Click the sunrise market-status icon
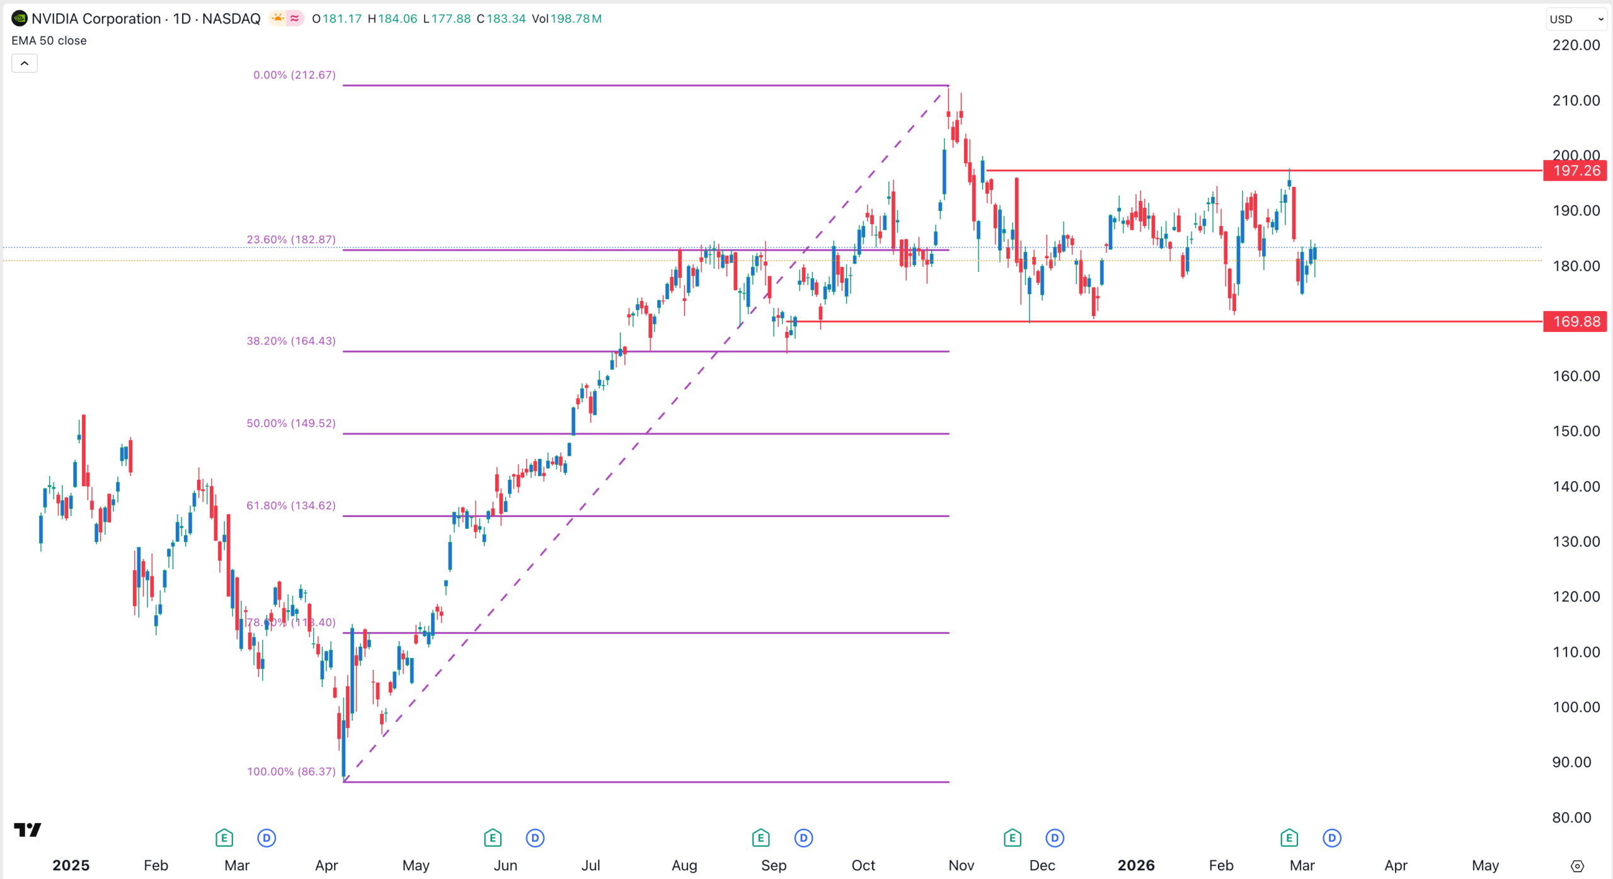Viewport: 1613px width, 879px height. point(277,18)
